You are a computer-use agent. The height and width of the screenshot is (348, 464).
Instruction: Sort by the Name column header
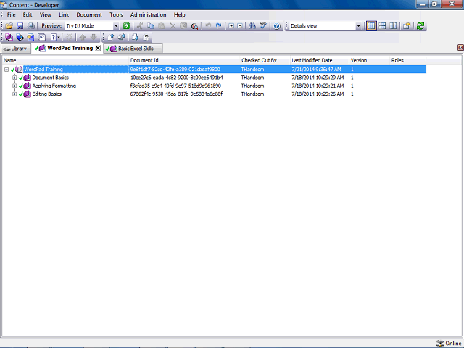(x=65, y=60)
